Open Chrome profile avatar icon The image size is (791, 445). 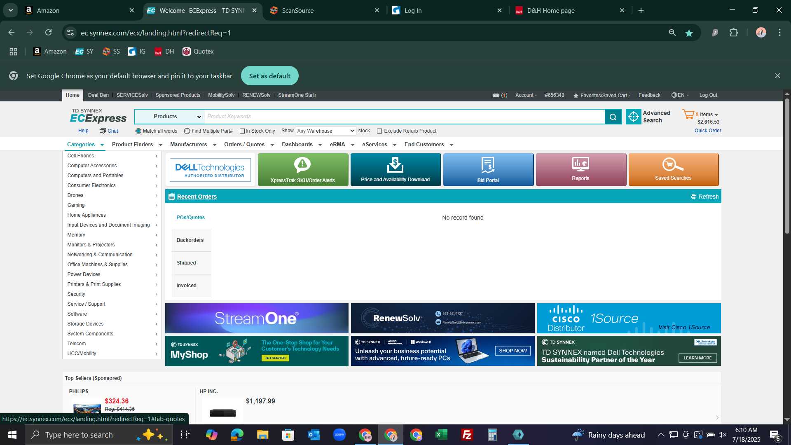[761, 33]
